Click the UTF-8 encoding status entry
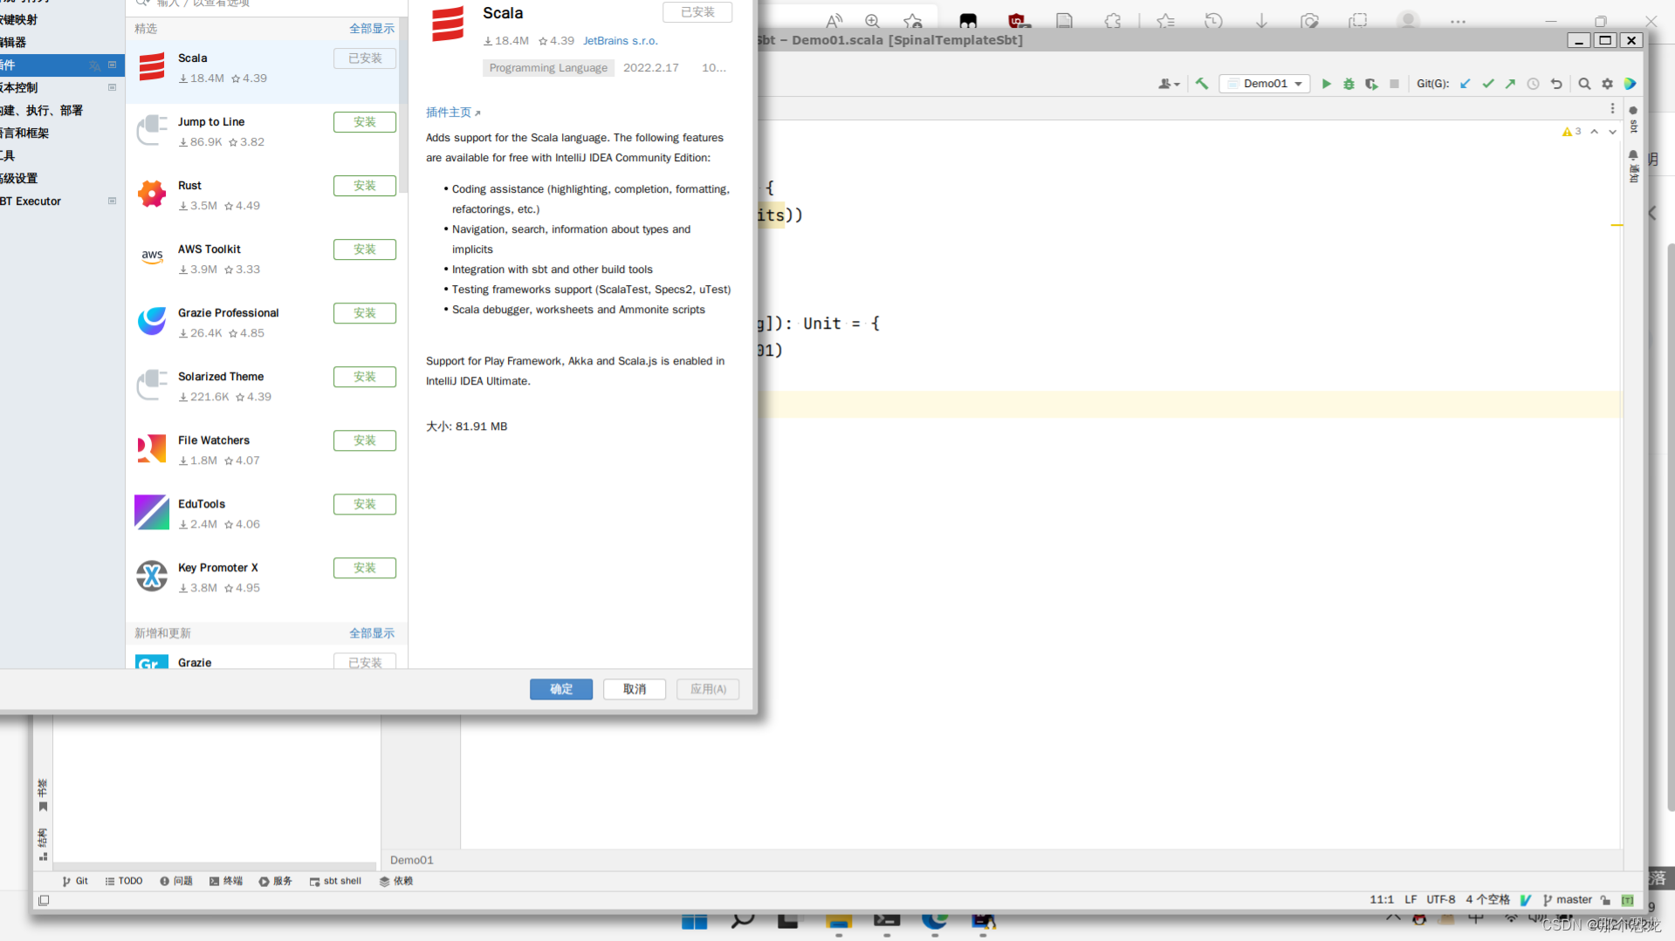Viewport: 1675px width, 941px height. click(x=1440, y=900)
